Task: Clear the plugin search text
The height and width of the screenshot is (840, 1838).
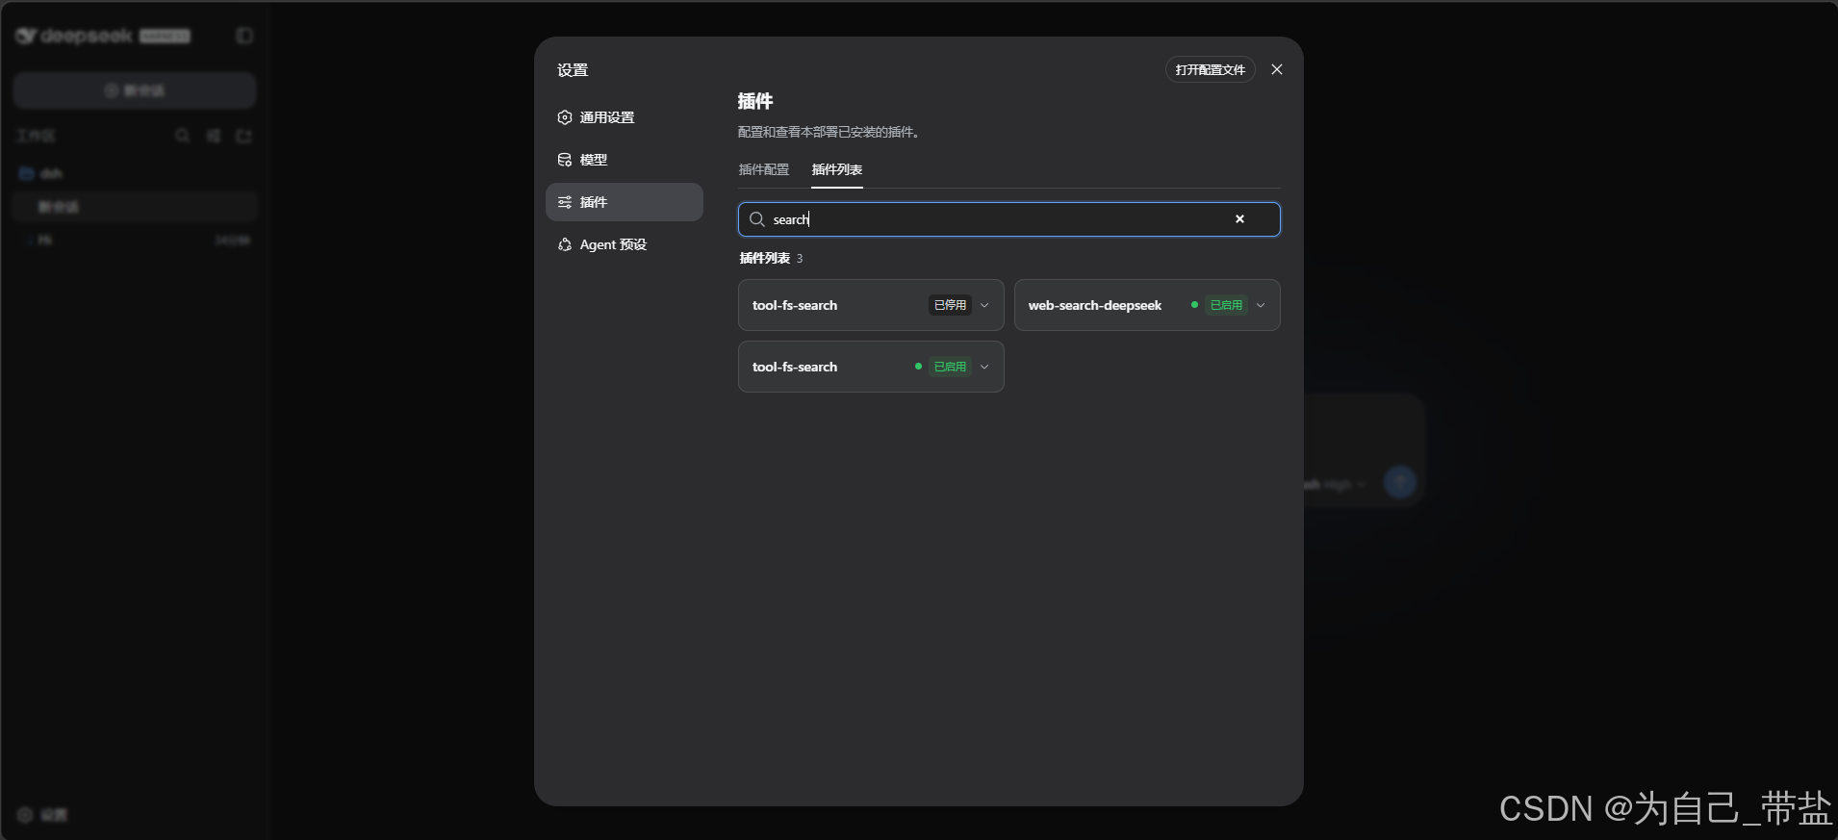Action: (x=1239, y=219)
